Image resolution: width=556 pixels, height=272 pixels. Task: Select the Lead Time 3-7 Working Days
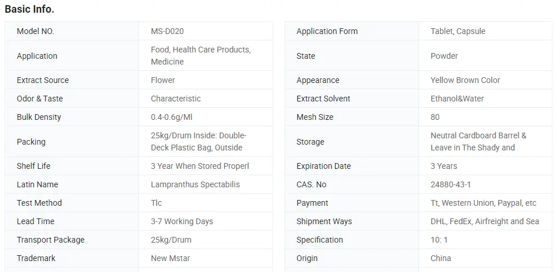point(182,221)
